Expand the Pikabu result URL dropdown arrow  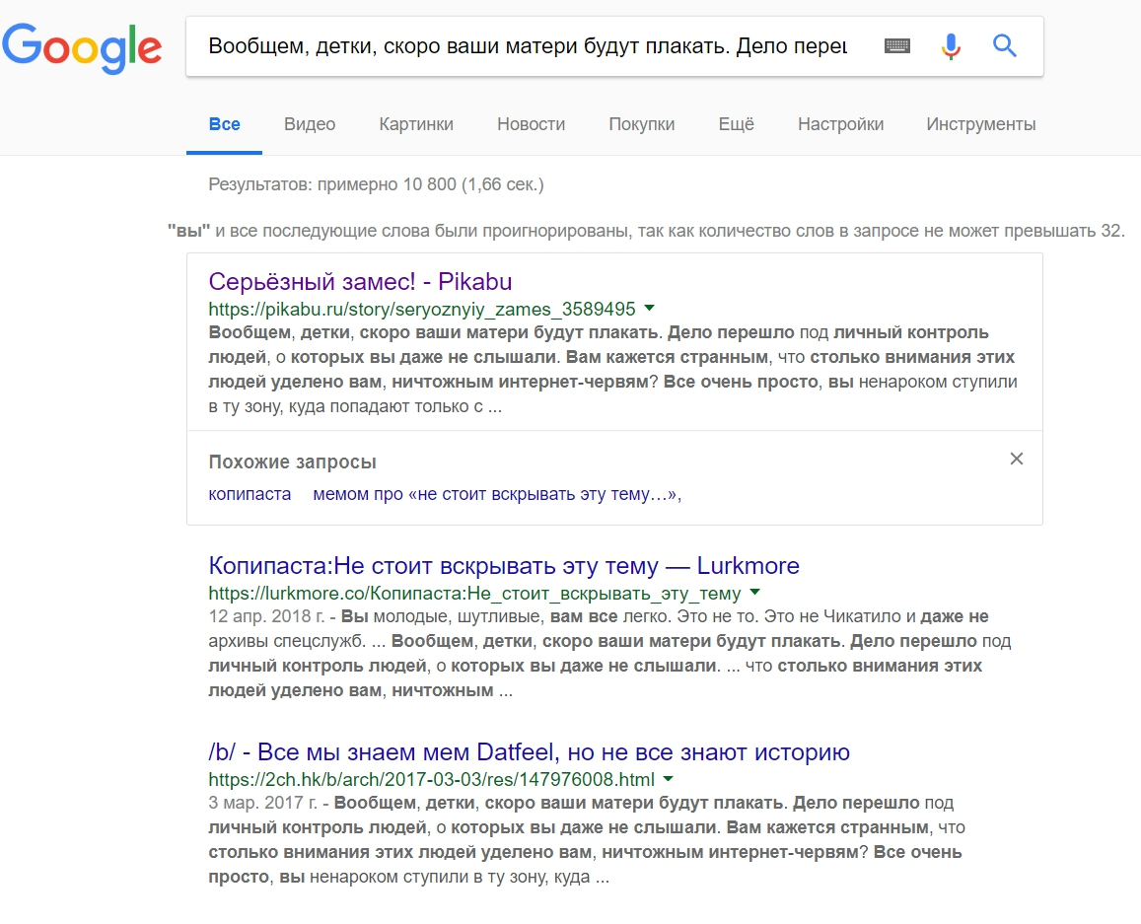[x=650, y=309]
